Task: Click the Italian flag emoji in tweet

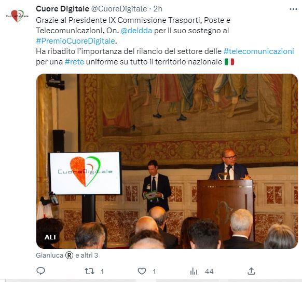Action: [229, 62]
